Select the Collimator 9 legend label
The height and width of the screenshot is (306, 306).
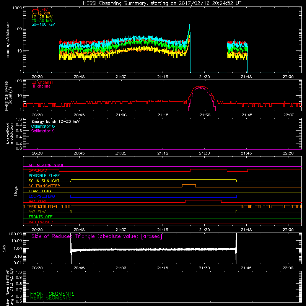click(43, 131)
